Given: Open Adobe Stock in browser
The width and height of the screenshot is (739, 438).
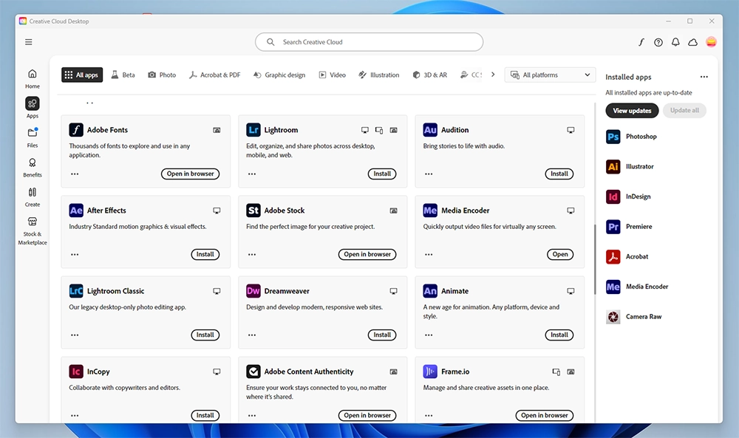Looking at the screenshot, I should 367,254.
